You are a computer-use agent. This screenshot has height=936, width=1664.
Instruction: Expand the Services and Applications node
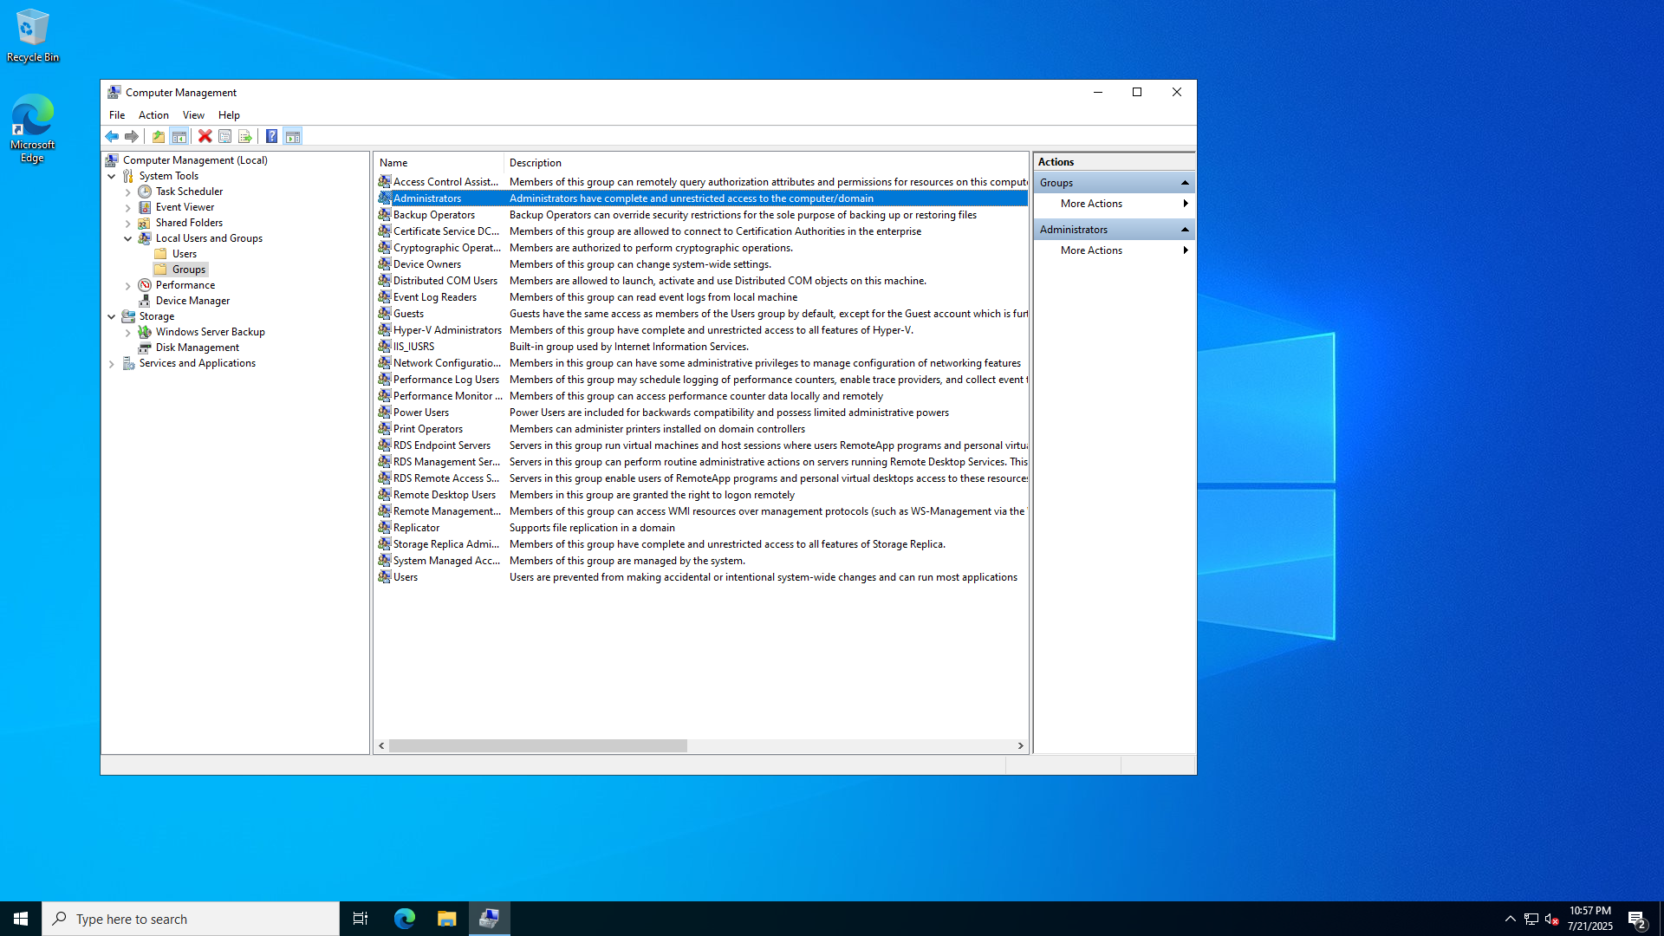pos(112,364)
